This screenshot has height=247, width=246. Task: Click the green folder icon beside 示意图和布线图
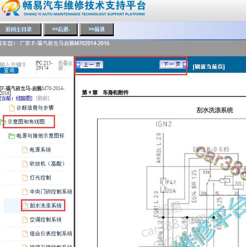pyautogui.click(x=3, y=122)
